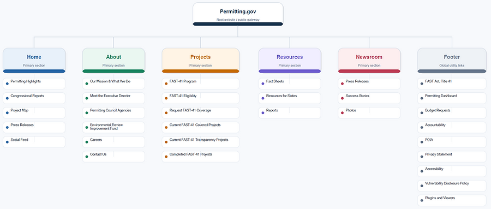Open Privacy Statement item
491x209 pixels.
pos(452,157)
